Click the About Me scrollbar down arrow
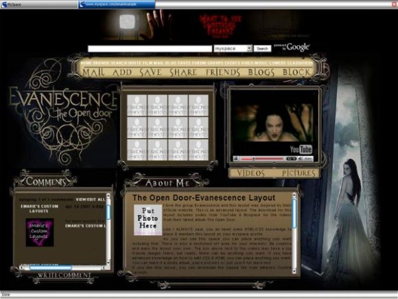The height and width of the screenshot is (299, 398). [x=294, y=272]
